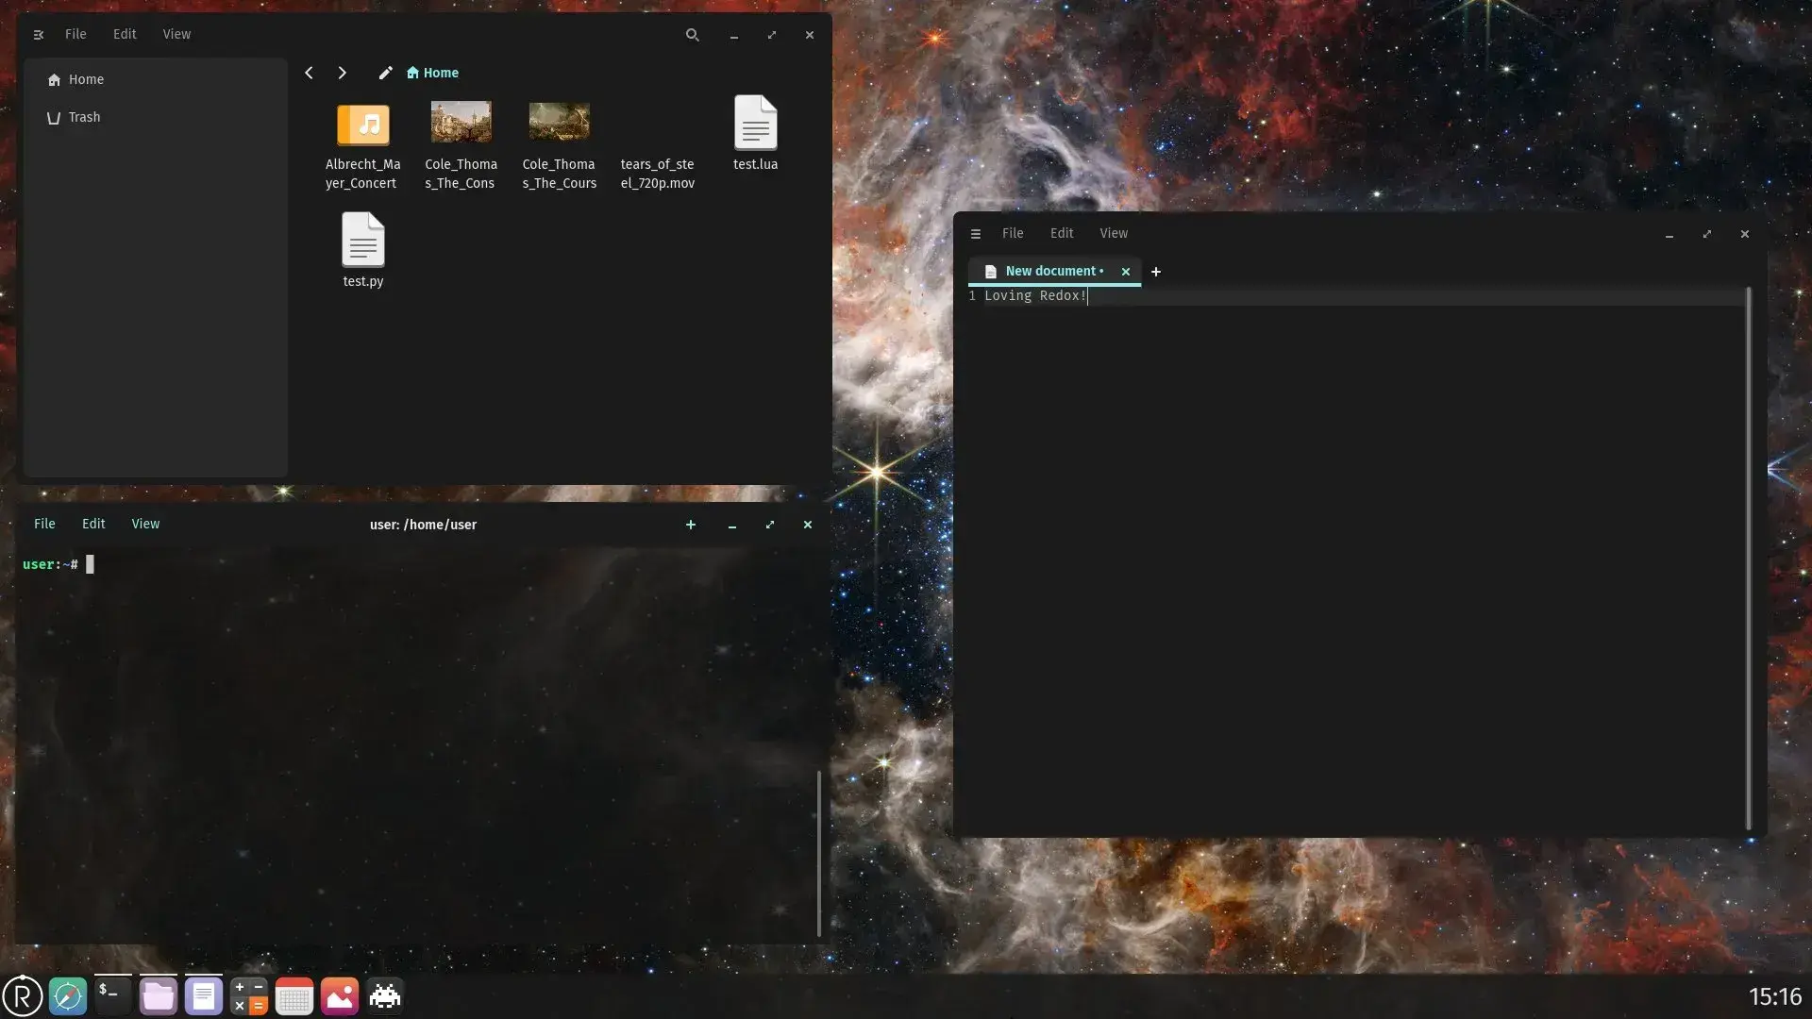Open the View menu in file manager
1812x1019 pixels.
(176, 34)
